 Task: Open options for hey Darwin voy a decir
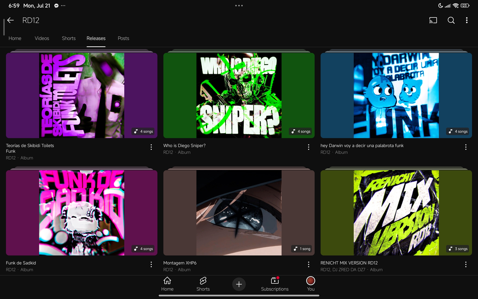click(466, 147)
